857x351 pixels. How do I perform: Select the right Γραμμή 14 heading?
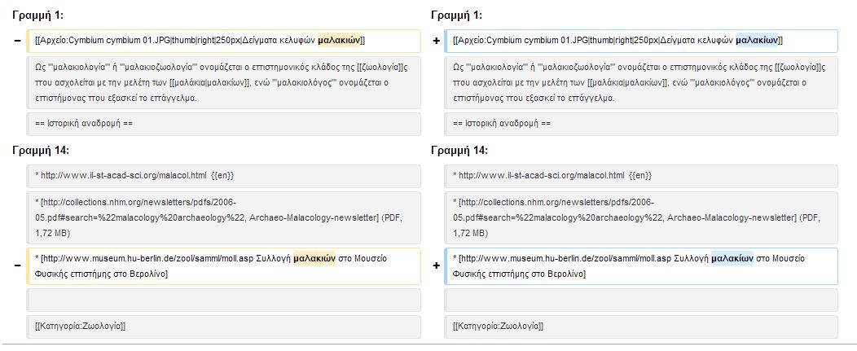[459, 151]
